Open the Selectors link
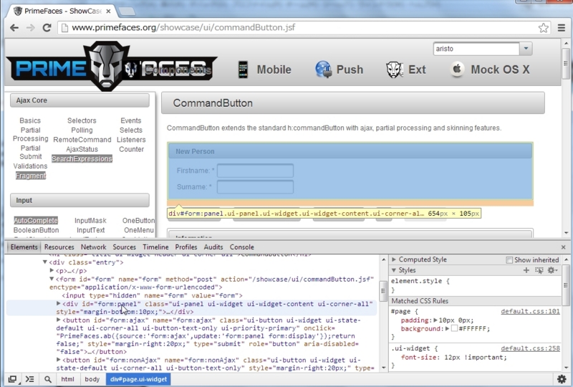The image size is (573, 387). pyautogui.click(x=82, y=120)
